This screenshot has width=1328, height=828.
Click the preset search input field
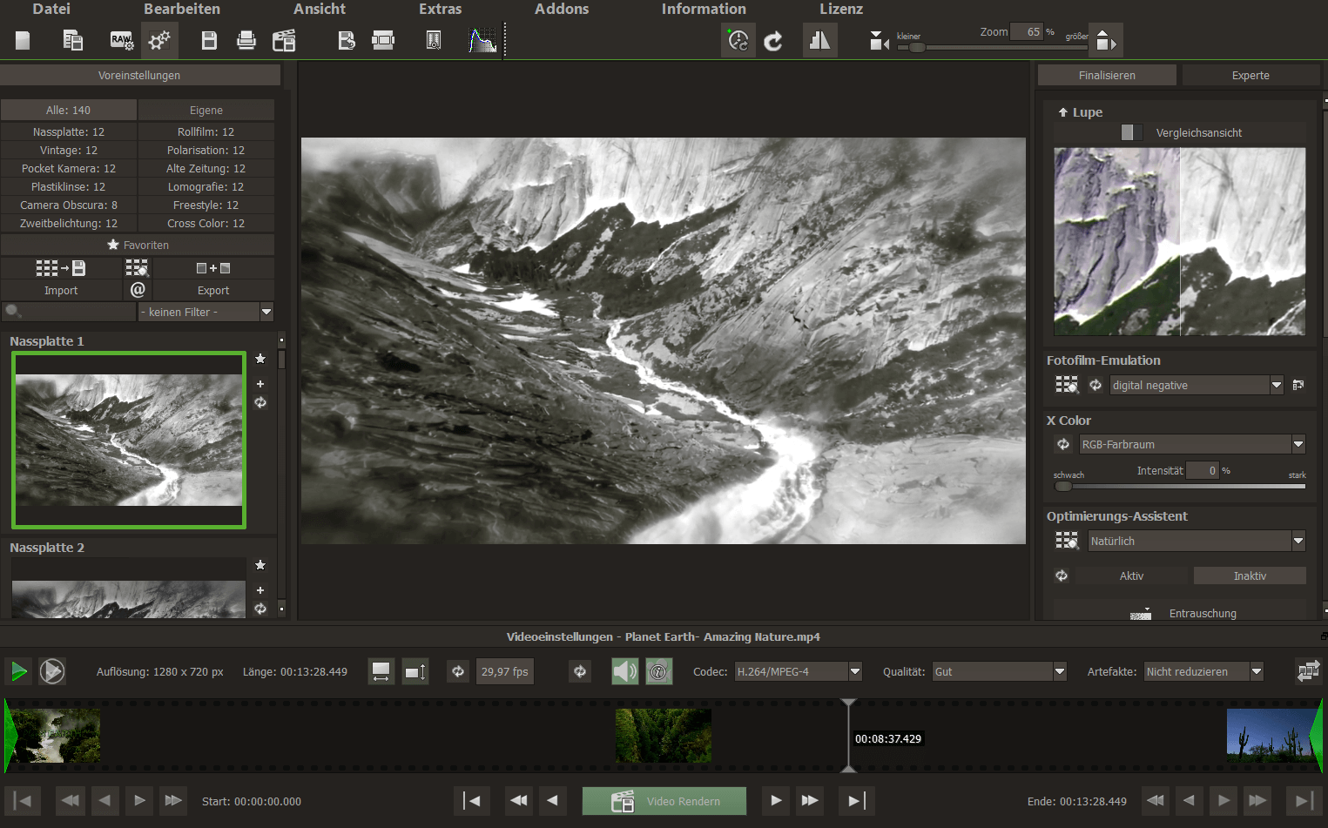coord(69,312)
